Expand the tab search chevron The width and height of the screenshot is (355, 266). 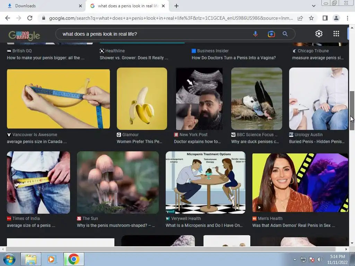point(313,6)
